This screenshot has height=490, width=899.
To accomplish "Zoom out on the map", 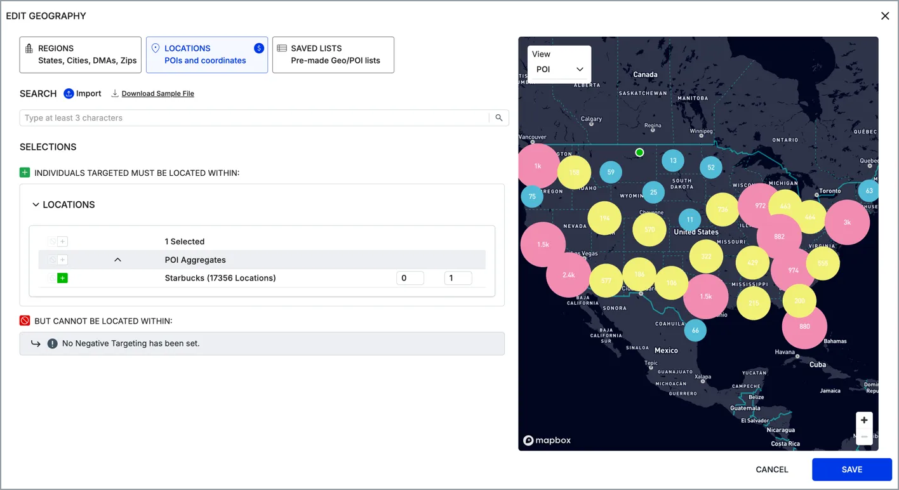I will tap(864, 437).
